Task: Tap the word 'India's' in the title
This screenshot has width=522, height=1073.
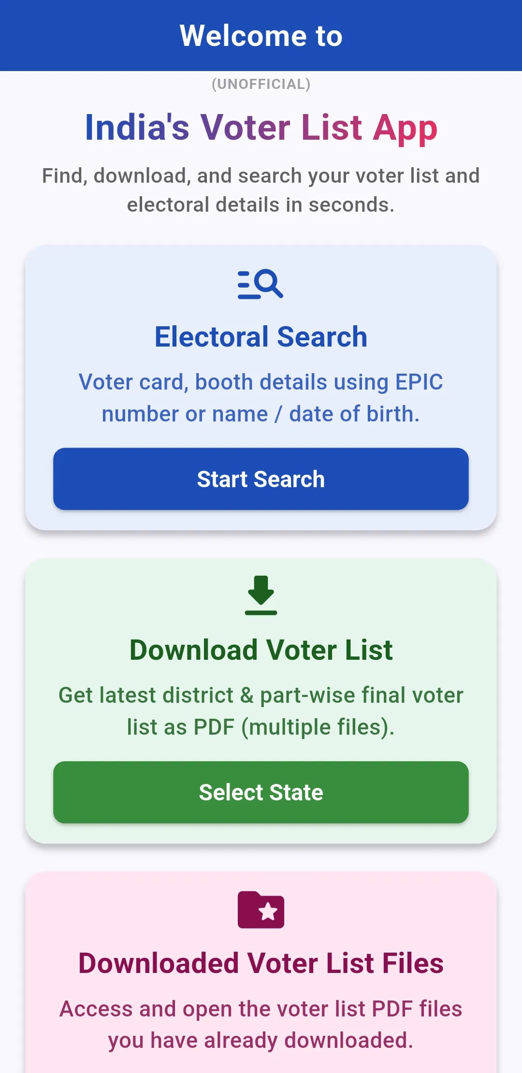Action: point(137,128)
